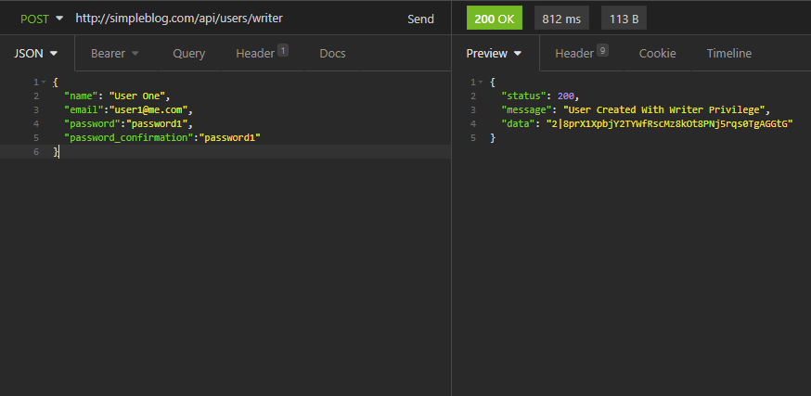Viewport: 811px width, 396px height.
Task: Open the Bearer auth tab dropdown
Action: coord(115,53)
